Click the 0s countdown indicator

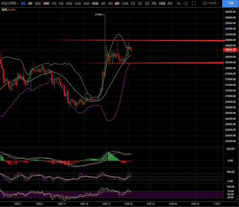click(178, 3)
